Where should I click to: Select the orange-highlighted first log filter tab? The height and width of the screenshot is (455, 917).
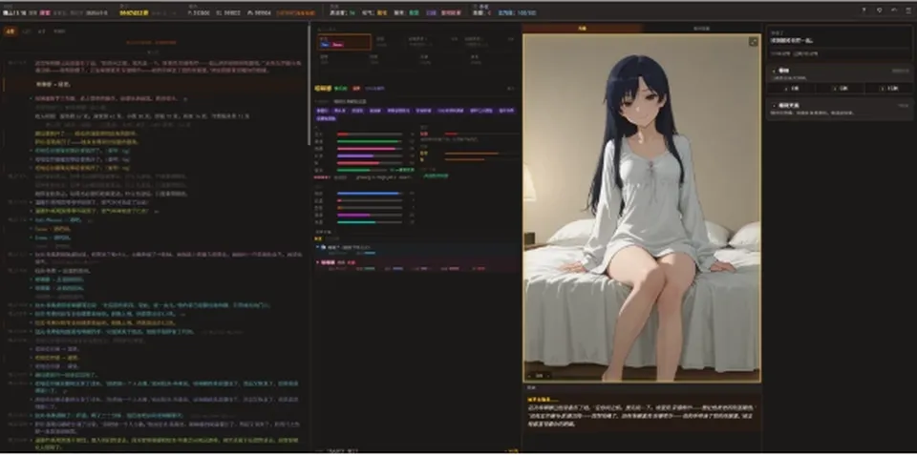[x=11, y=31]
